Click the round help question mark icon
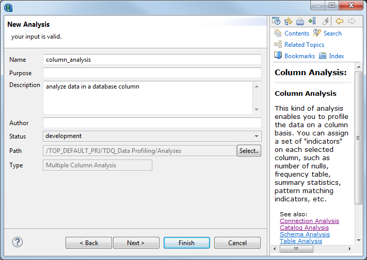The image size is (367, 260). (18, 242)
